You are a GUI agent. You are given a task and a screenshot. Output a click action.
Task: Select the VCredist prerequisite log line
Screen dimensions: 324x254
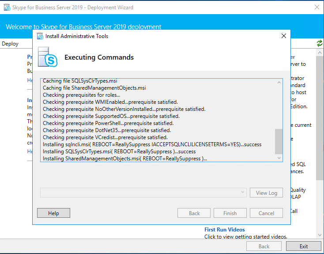pyautogui.click(x=105, y=137)
